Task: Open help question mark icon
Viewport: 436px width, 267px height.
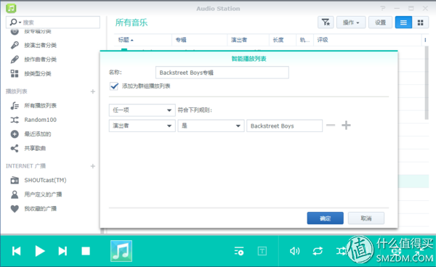Action: click(383, 8)
